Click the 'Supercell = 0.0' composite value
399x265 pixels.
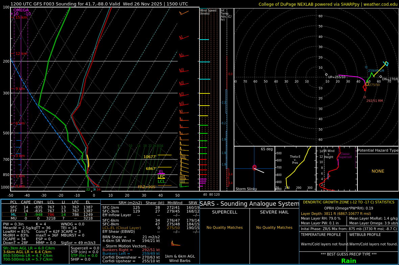point(85,248)
